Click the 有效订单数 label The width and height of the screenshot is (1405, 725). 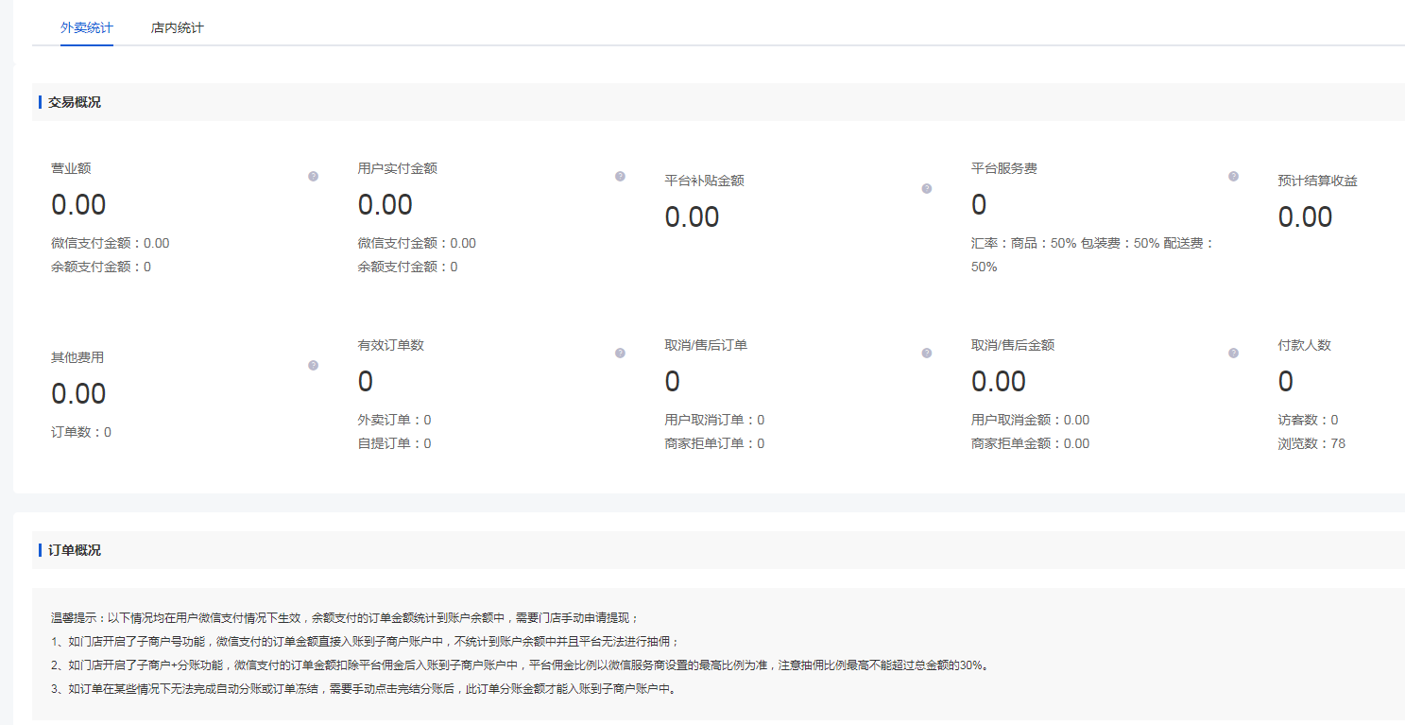(391, 345)
